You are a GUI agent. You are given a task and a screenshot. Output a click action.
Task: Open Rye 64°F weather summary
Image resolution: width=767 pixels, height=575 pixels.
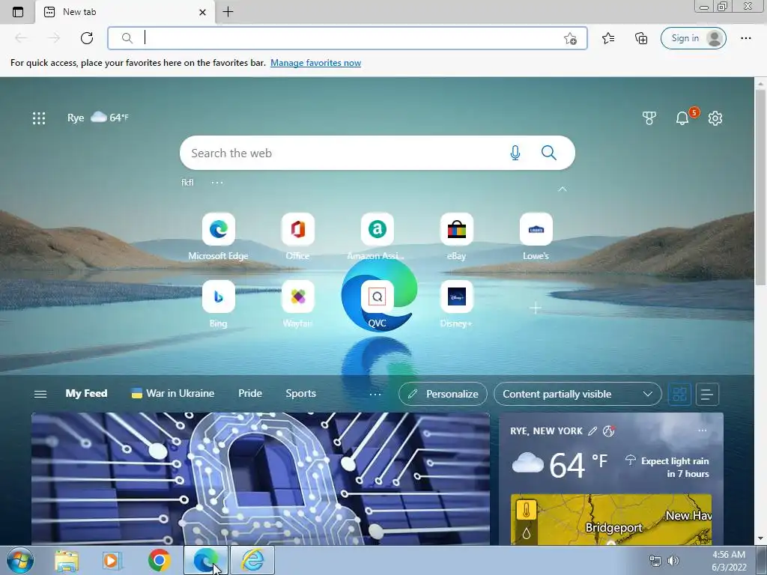click(98, 118)
